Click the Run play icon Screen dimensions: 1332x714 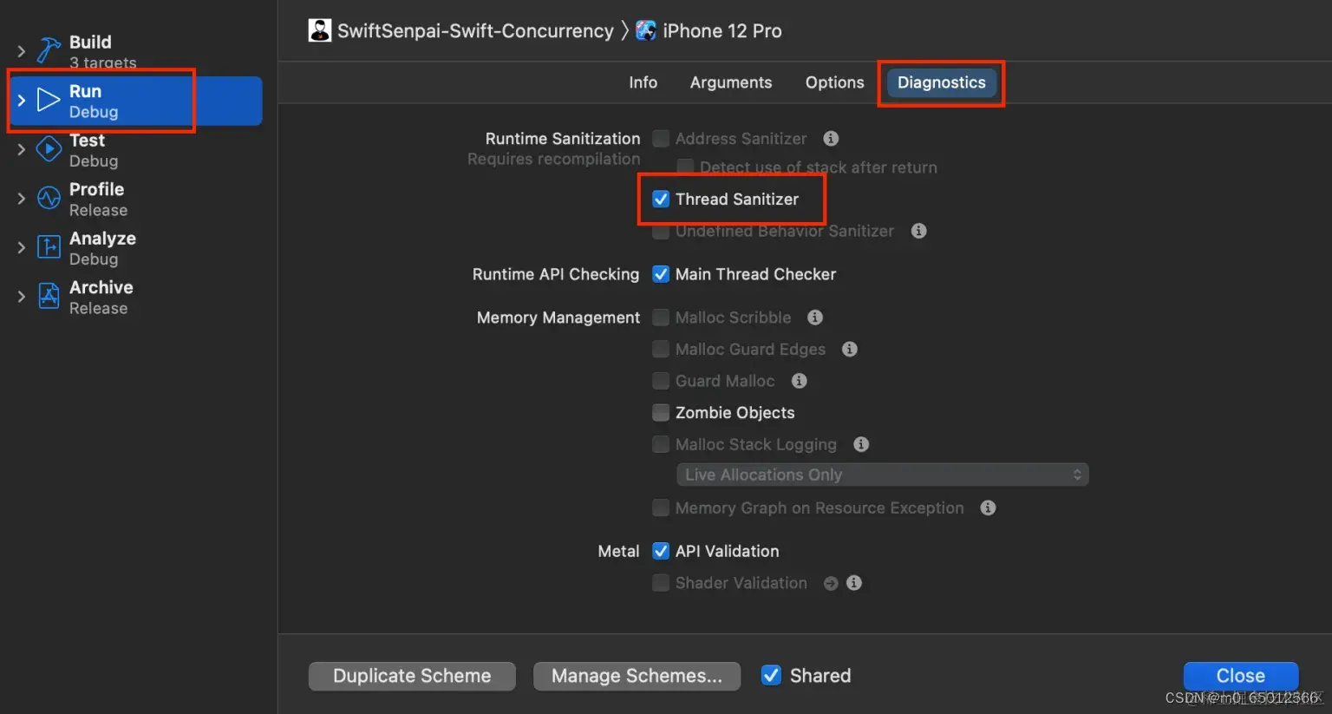point(49,101)
